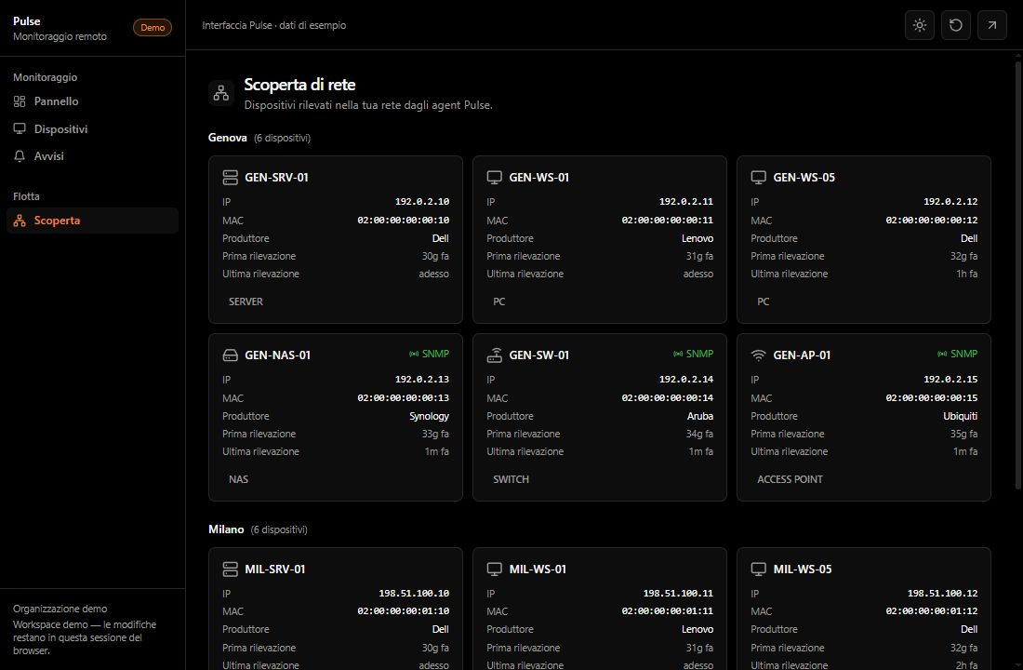Click IP address 192.0.2.10
This screenshot has width=1023, height=670.
tap(422, 202)
